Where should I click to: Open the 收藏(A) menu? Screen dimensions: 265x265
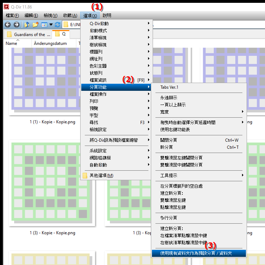pyautogui.click(x=70, y=16)
